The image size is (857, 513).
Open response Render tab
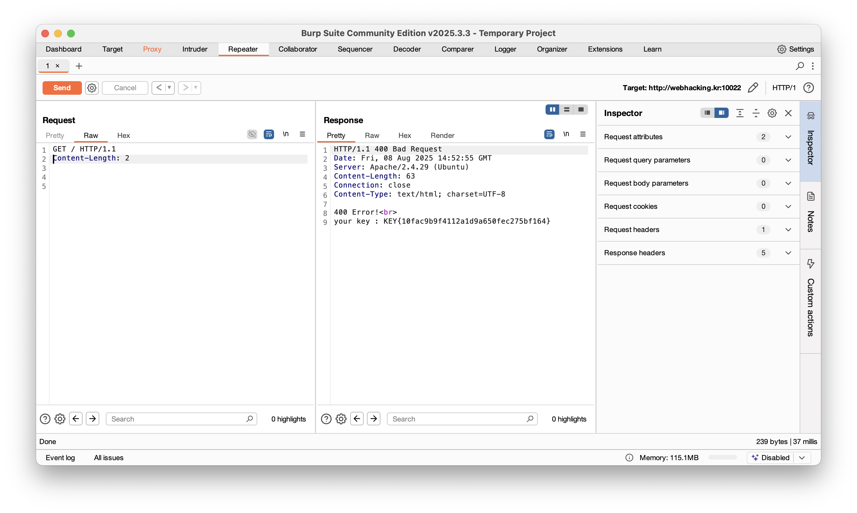click(442, 136)
